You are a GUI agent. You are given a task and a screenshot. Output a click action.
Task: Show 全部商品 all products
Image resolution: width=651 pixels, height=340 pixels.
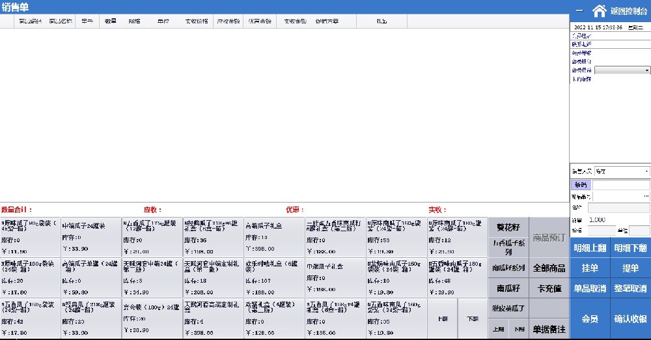549,268
